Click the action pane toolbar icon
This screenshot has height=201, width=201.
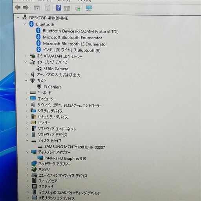tap(67, 8)
